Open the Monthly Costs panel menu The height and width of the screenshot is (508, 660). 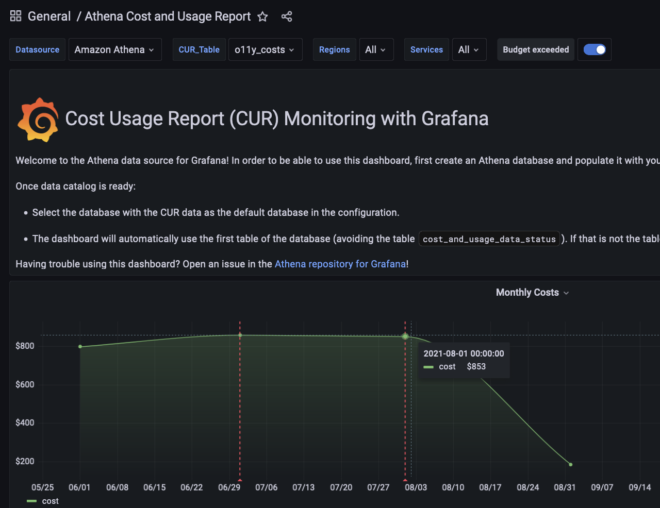pyautogui.click(x=532, y=293)
